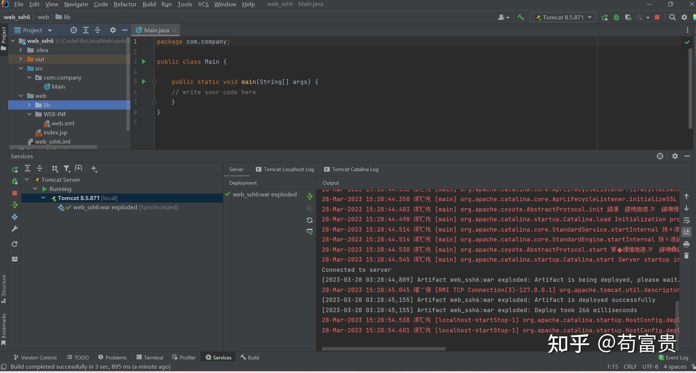The width and height of the screenshot is (696, 373).
Task: Collapse the Tomcat Server node in Services
Action: coord(27,180)
